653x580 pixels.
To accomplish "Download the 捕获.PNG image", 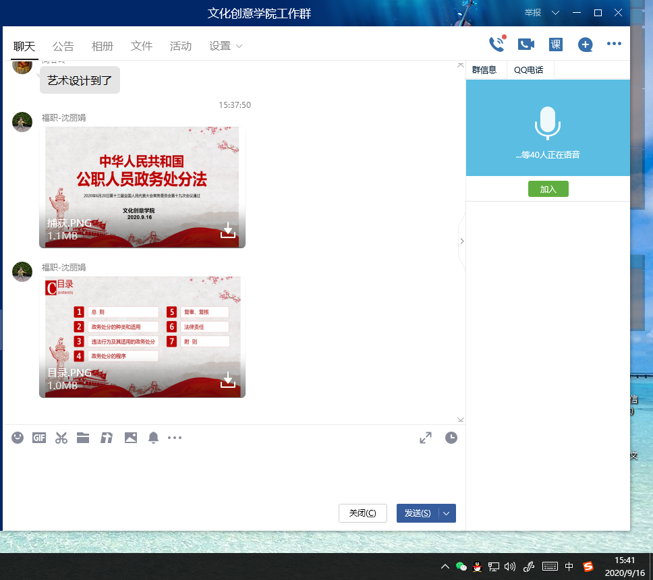I will tap(228, 231).
